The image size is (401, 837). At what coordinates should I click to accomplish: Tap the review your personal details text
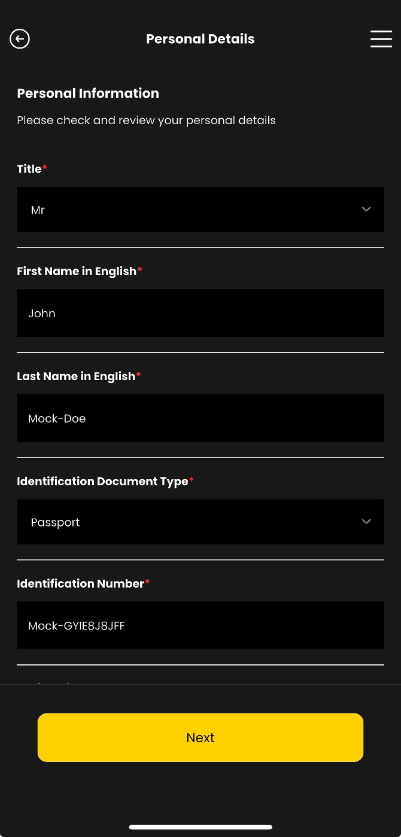click(146, 120)
